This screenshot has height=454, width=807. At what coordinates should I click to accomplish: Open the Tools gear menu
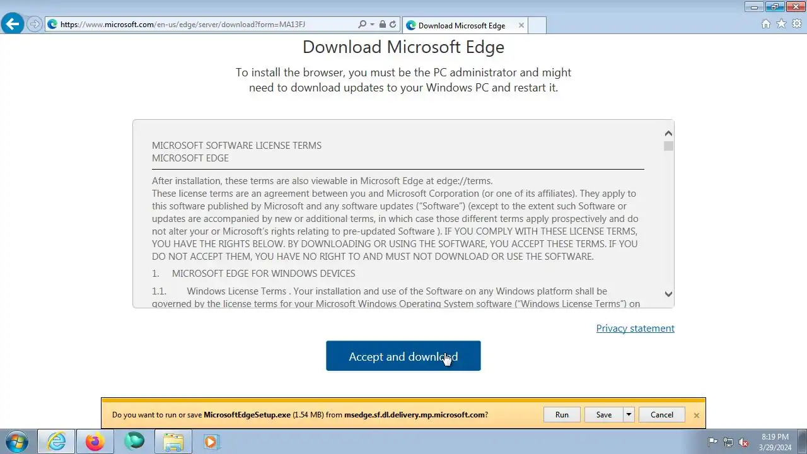797,24
